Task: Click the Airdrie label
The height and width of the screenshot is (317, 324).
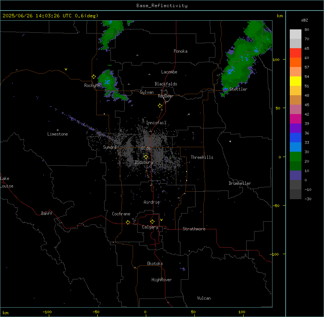Action: pos(151,202)
